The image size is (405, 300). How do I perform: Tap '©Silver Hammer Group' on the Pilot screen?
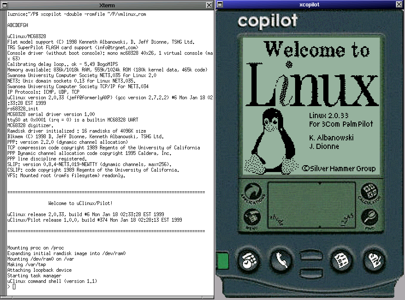339,169
